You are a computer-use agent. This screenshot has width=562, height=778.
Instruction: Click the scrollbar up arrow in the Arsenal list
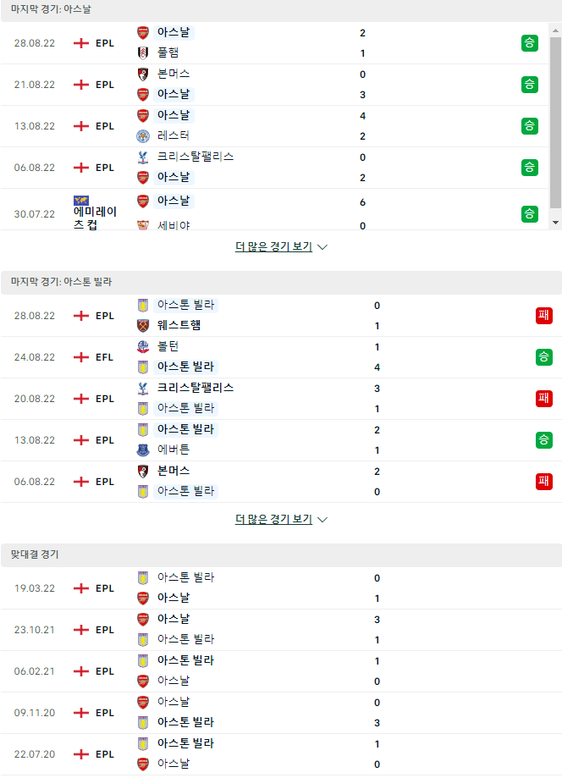coord(555,30)
